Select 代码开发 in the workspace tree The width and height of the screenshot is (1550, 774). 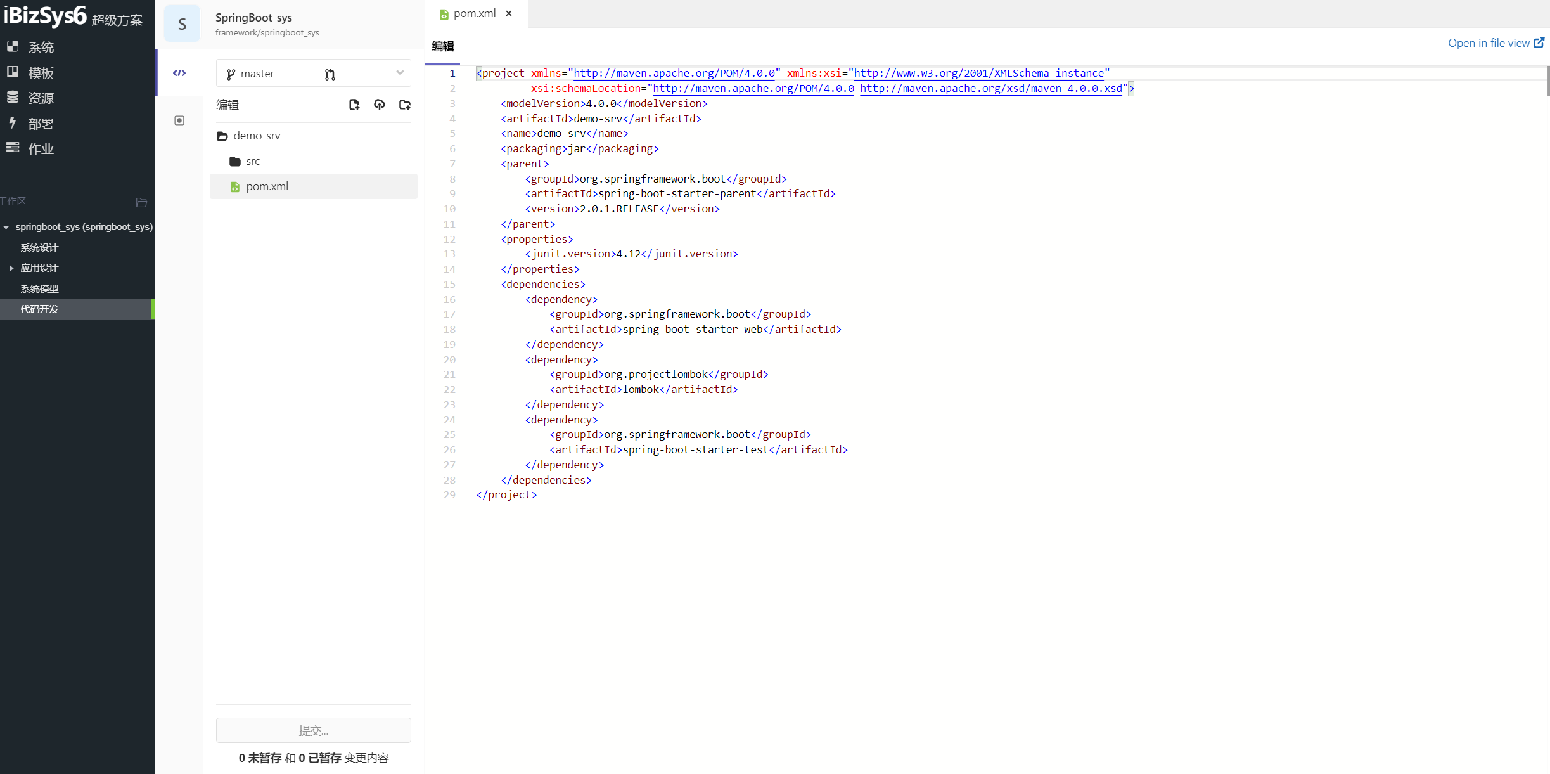(39, 309)
